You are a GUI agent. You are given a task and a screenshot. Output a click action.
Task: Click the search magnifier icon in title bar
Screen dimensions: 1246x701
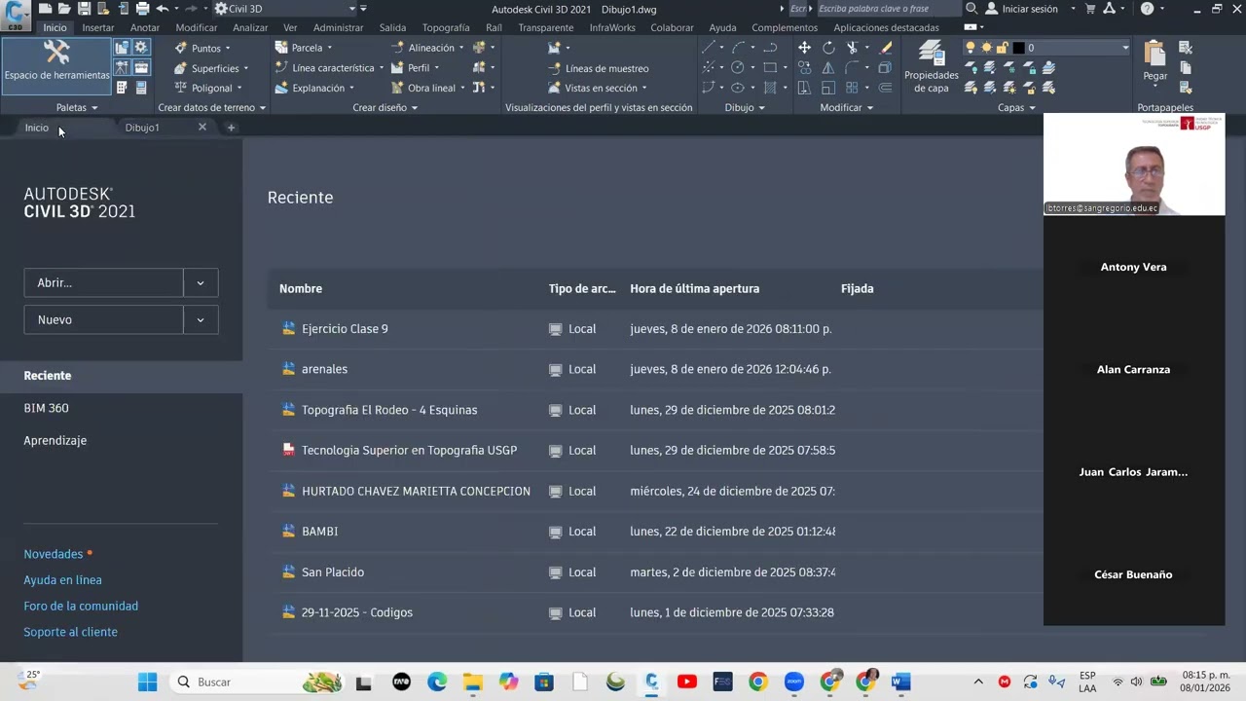(971, 9)
